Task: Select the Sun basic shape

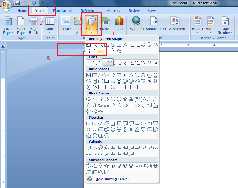Action: pyautogui.click(x=155, y=81)
